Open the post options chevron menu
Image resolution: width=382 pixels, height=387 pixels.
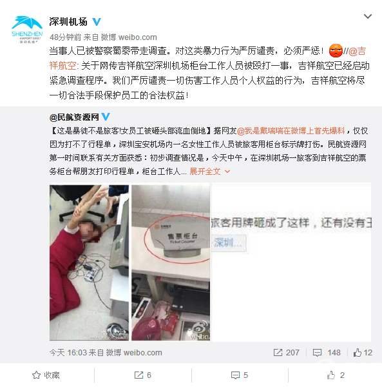click(368, 16)
